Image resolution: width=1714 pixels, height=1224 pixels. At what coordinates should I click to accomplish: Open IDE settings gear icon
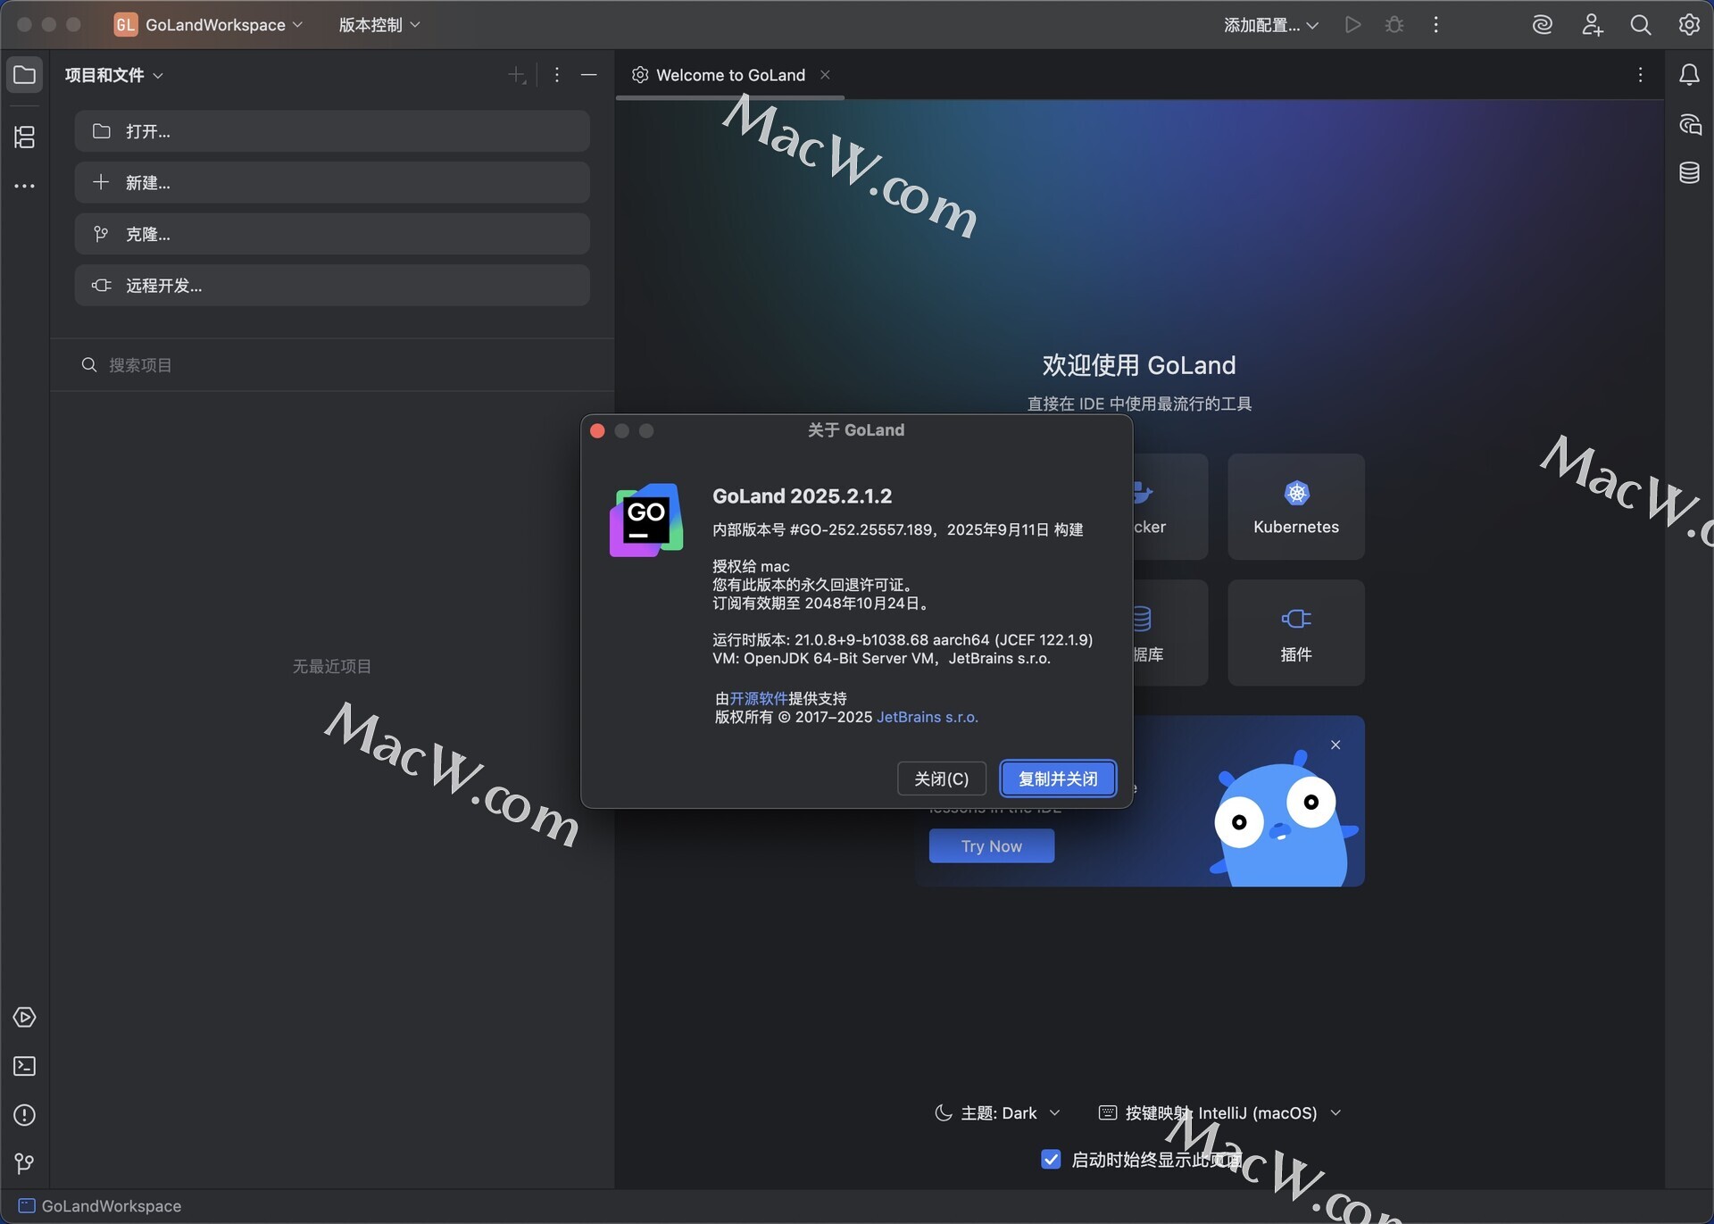1689,25
